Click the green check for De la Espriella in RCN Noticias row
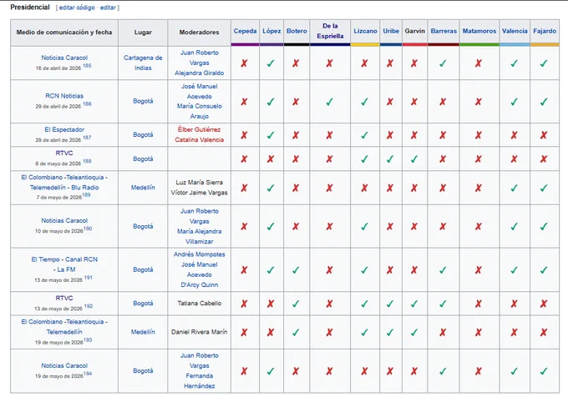568x397 pixels. [x=329, y=102]
